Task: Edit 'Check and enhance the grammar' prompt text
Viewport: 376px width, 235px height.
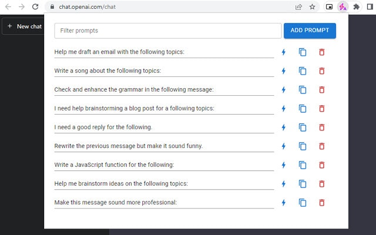Action: [x=164, y=90]
